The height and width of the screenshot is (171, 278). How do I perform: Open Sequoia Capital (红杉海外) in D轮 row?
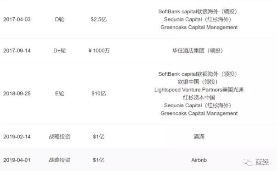[198, 19]
